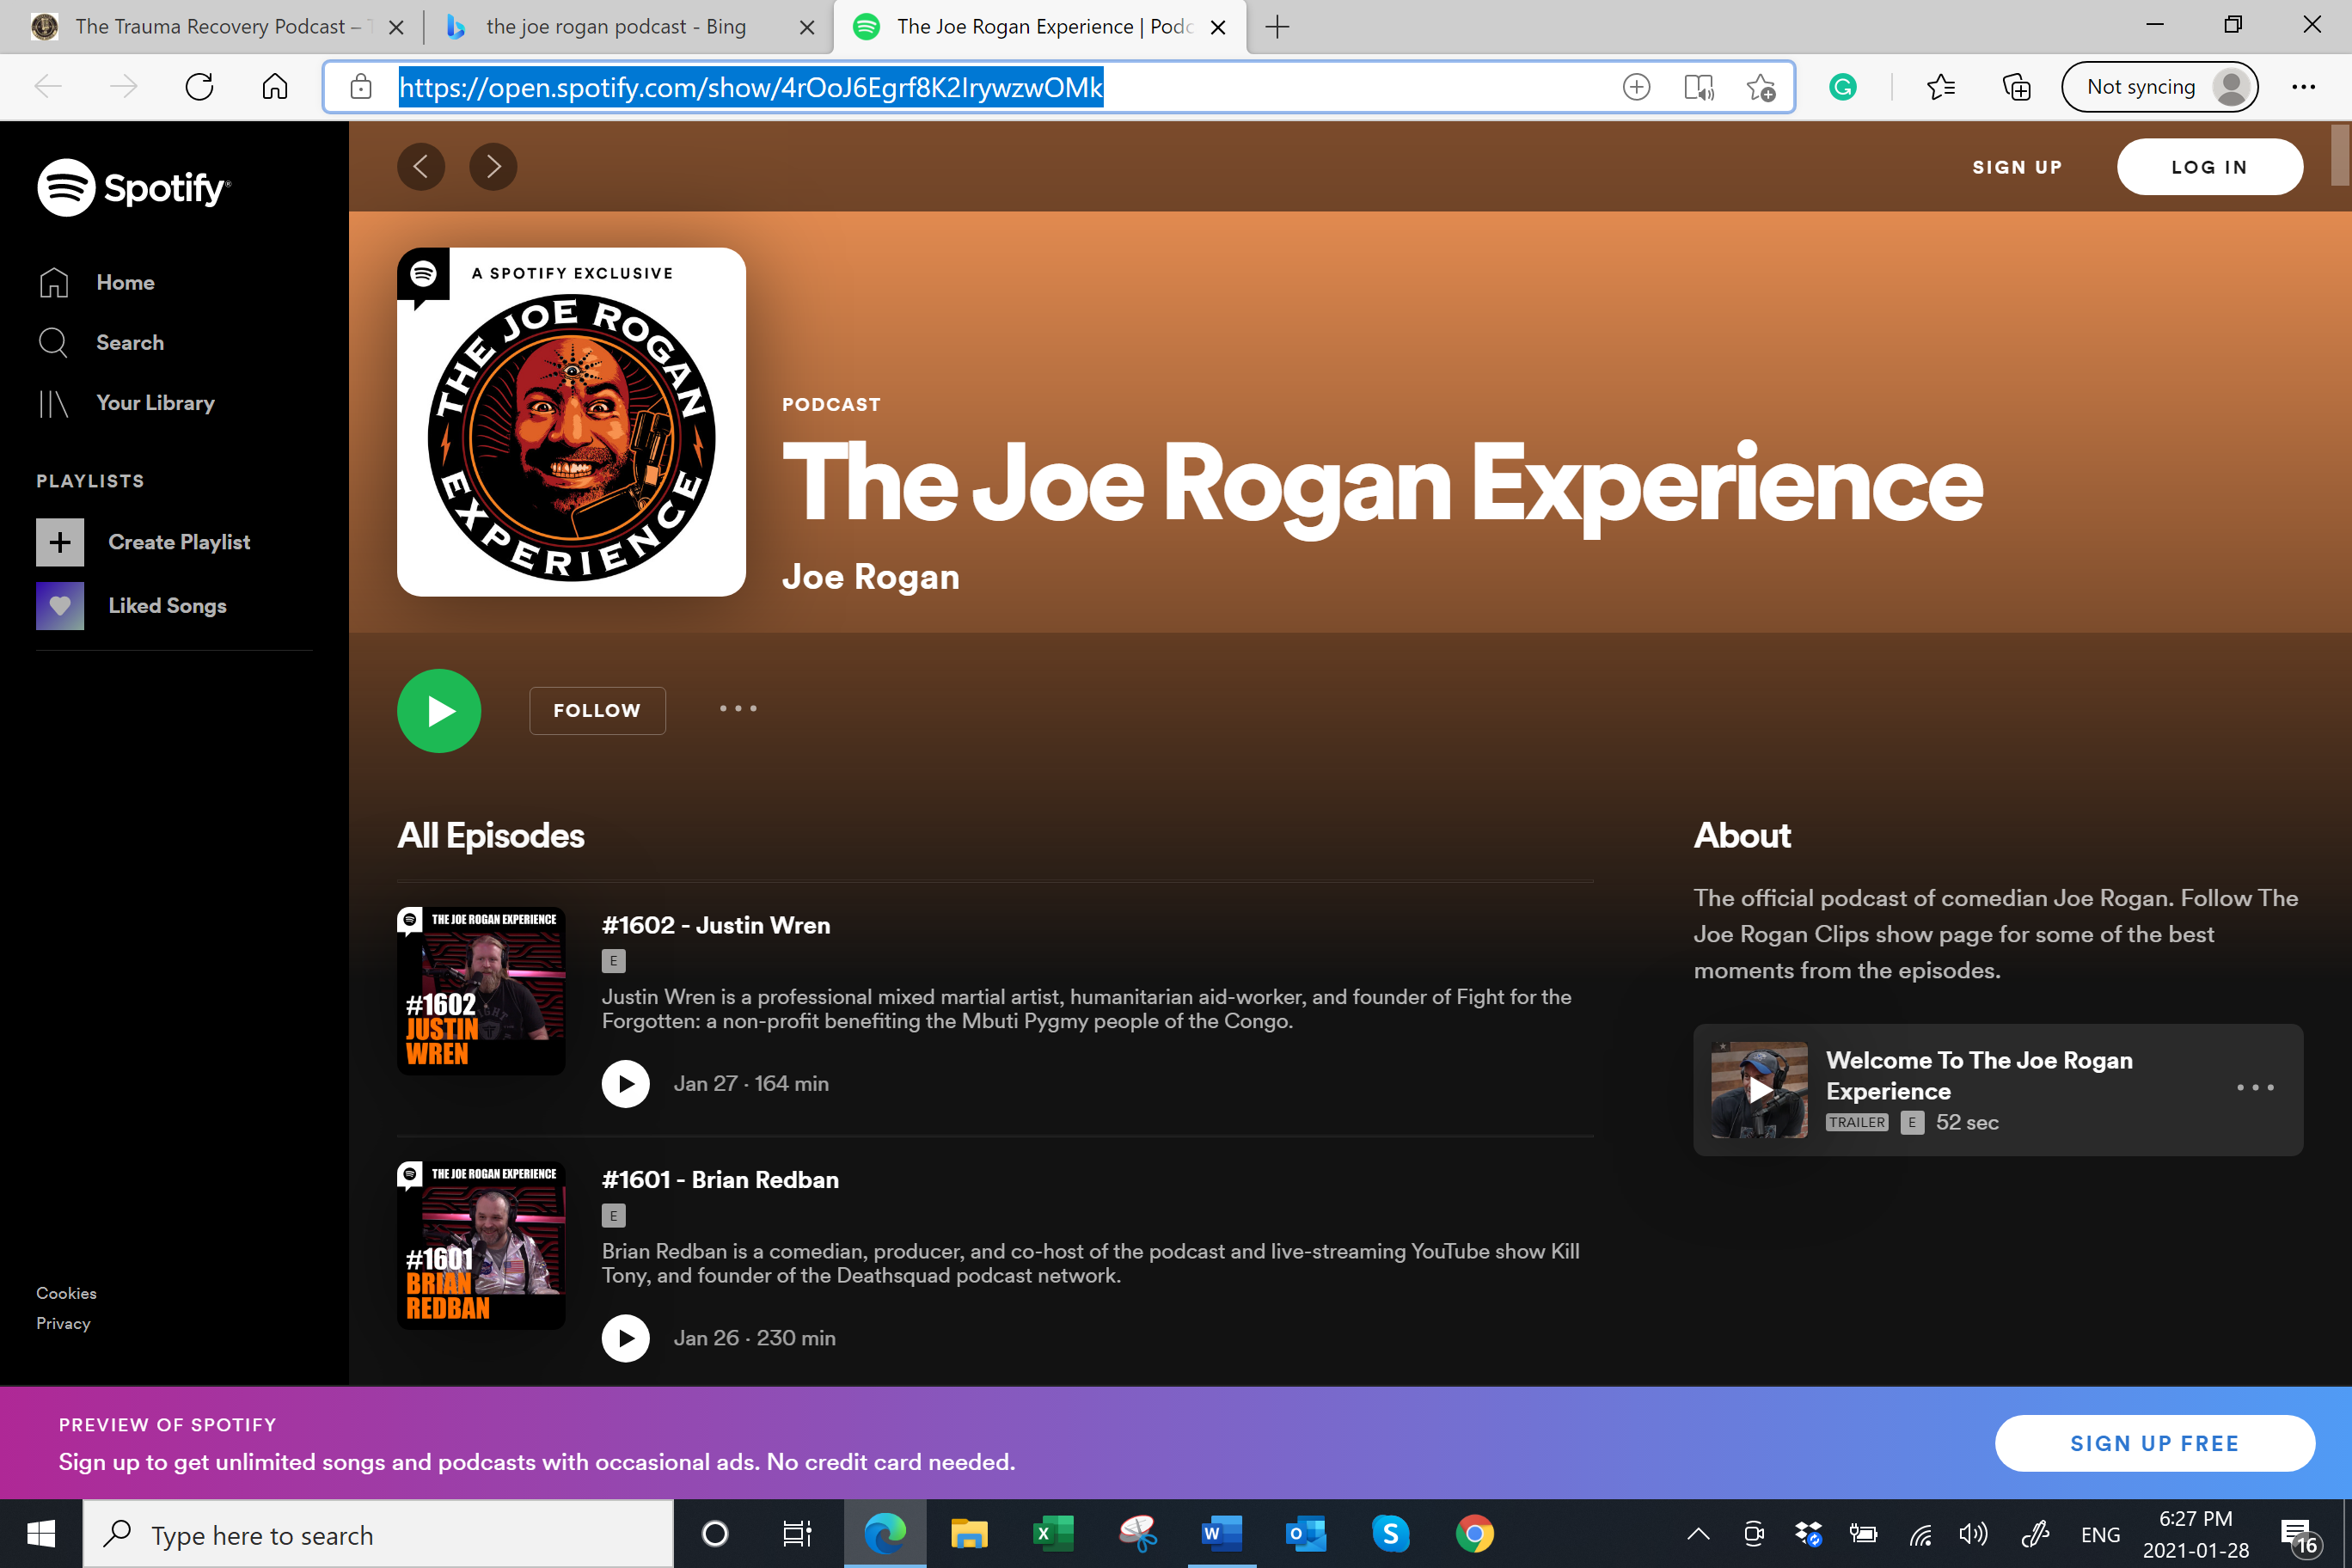The image size is (2352, 1568).
Task: Play episode #1601 Brian Redban
Action: tap(626, 1339)
